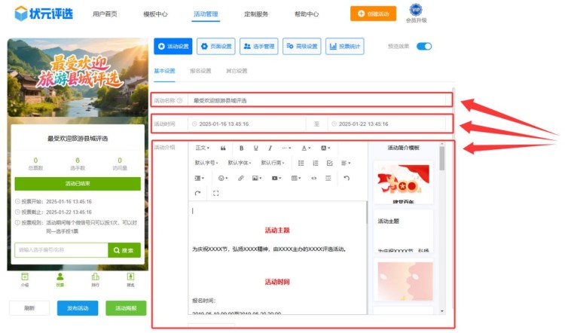This screenshot has width=565, height=333.
Task: Open the 排行 ranking icon in preview
Action: [x=95, y=280]
